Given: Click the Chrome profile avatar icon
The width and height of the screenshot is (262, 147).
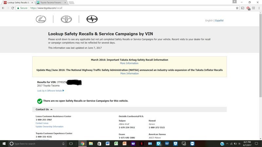Looking at the screenshot, I should click(x=234, y=2).
